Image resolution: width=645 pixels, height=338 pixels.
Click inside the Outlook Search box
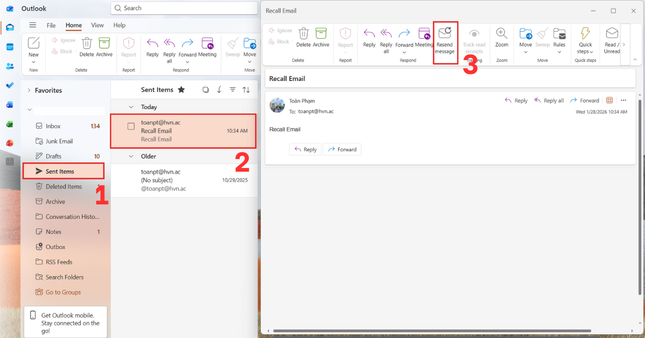pos(184,8)
